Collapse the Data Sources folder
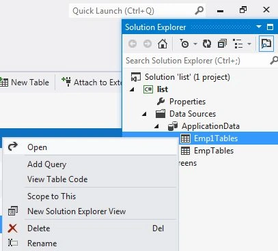The image size is (278, 251). 144,114
